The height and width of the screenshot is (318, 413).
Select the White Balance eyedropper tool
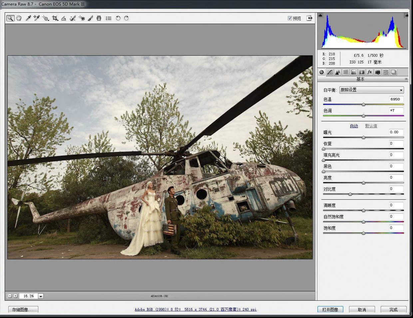click(28, 18)
